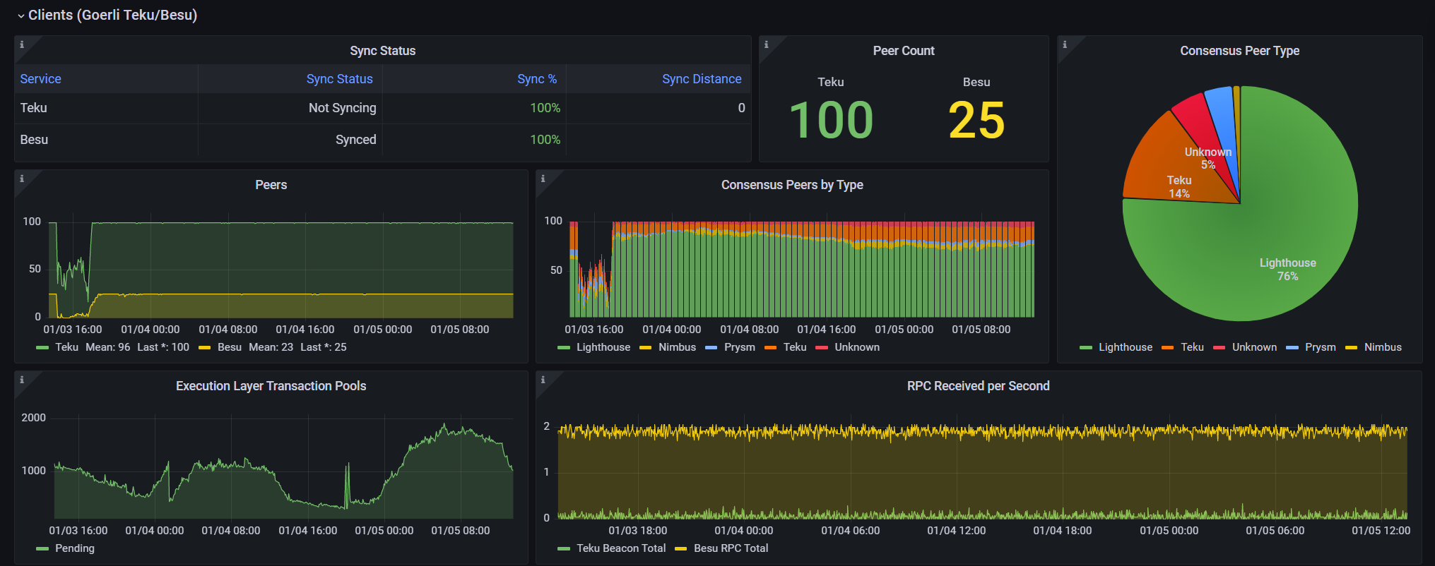This screenshot has width=1435, height=566.
Task: Sort table by Service column header
Action: click(x=40, y=79)
